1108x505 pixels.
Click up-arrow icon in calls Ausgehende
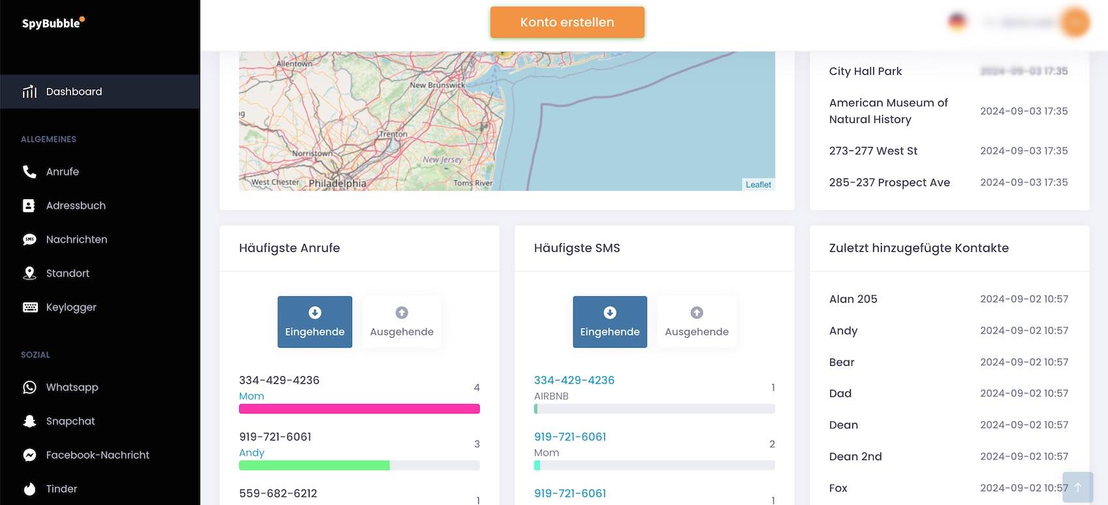click(x=402, y=313)
